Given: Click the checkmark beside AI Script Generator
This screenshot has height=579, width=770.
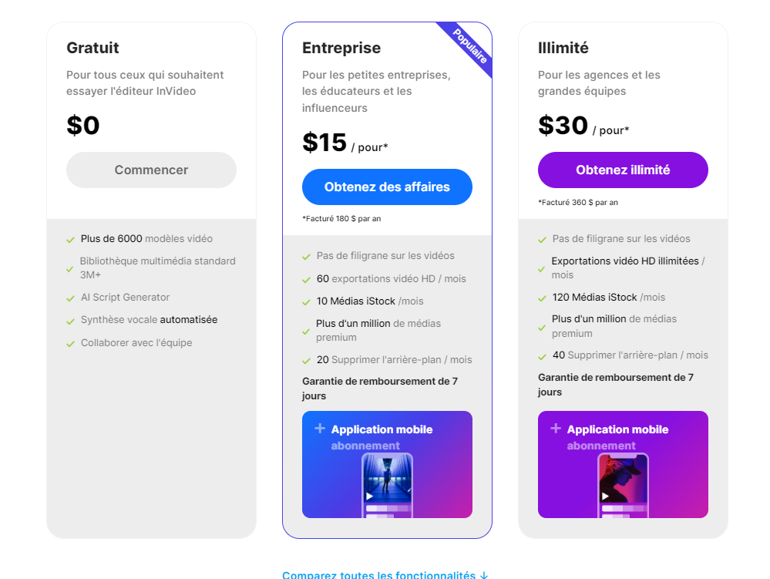Looking at the screenshot, I should pos(70,298).
